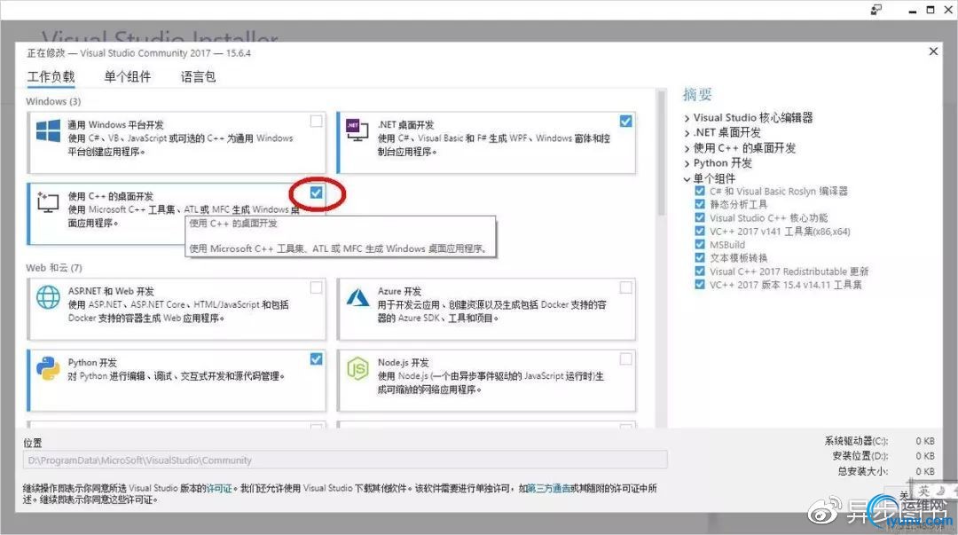
Task: Uncheck C# 和 Visual Basic Roslyn 编译器
Action: pyautogui.click(x=700, y=191)
